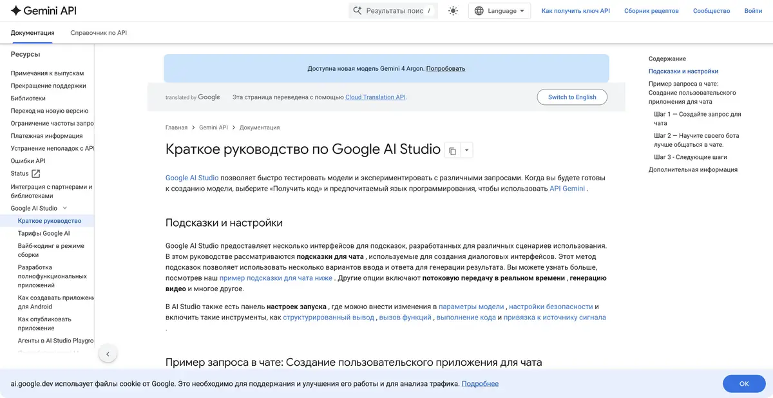
Task: Open Разработка полнофункциональных приложений
Action: [52, 276]
